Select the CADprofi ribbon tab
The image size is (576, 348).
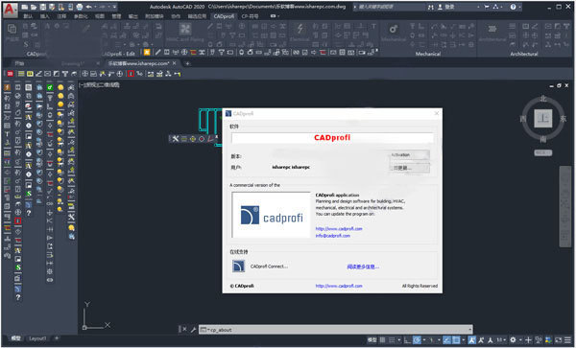coord(224,16)
